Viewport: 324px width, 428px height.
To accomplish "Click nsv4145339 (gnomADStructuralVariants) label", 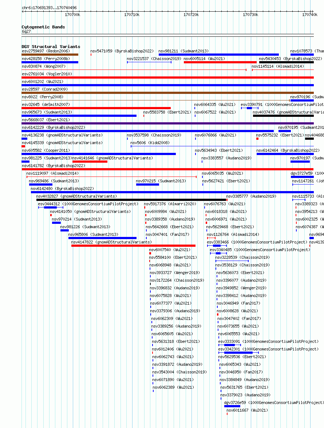I will coord(62,143).
